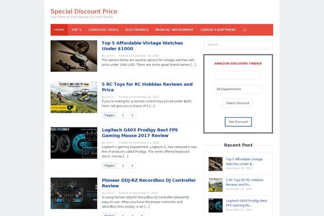Open the Cordless Tools menu
The image size is (324, 216).
click(x=103, y=30)
